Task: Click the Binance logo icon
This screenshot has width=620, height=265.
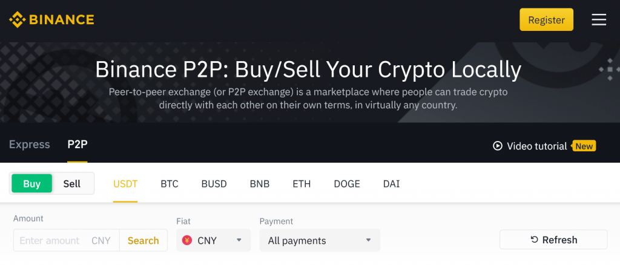Action: pos(18,19)
